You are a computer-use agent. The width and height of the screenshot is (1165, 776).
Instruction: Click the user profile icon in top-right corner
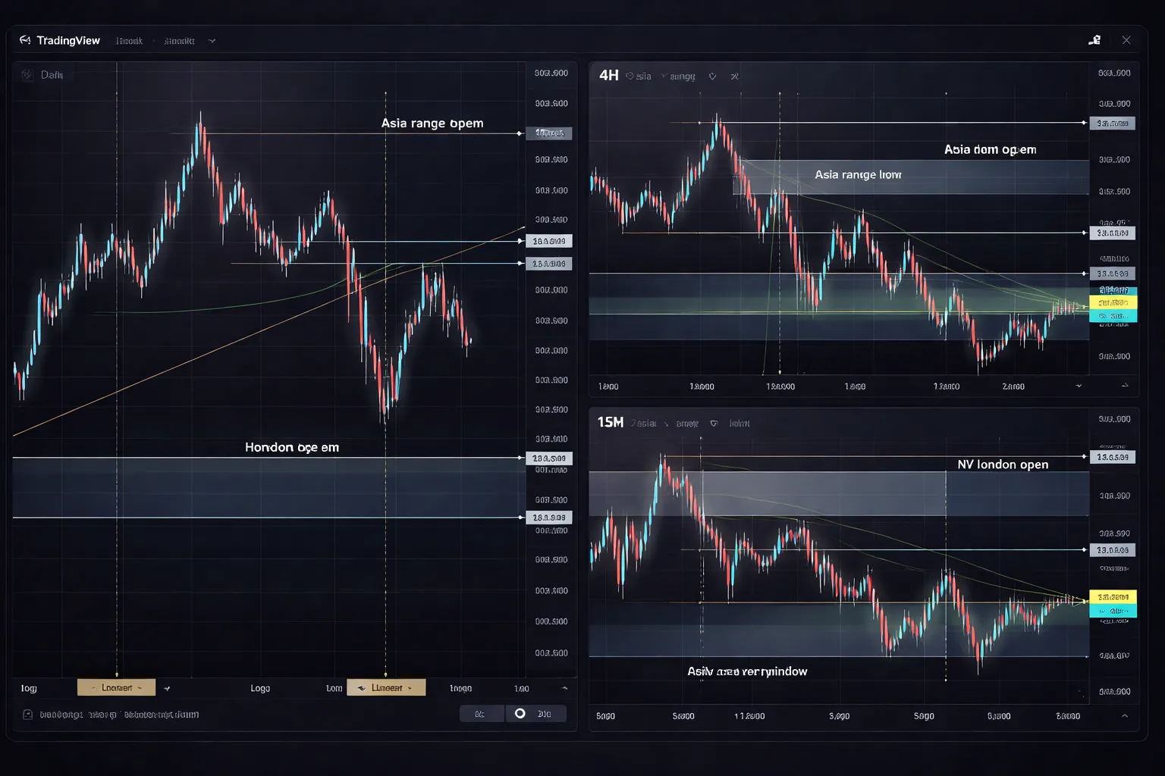coord(1095,39)
